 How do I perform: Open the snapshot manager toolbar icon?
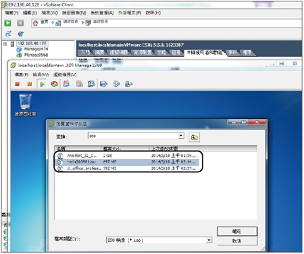tap(91, 84)
